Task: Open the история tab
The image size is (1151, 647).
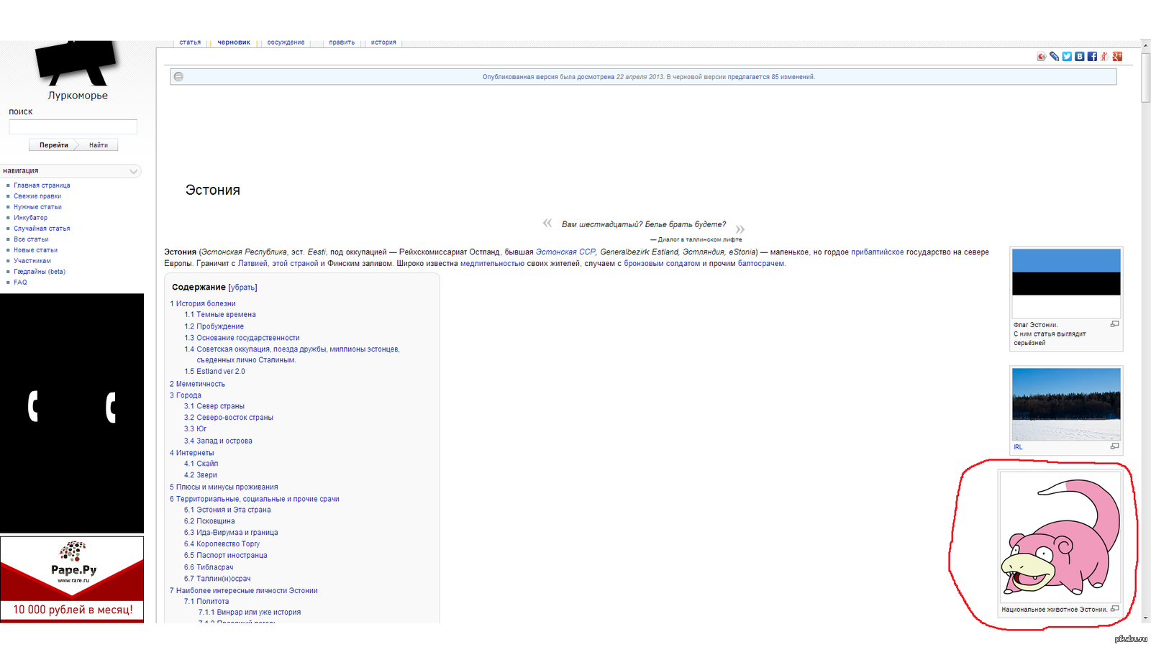Action: coord(383,42)
